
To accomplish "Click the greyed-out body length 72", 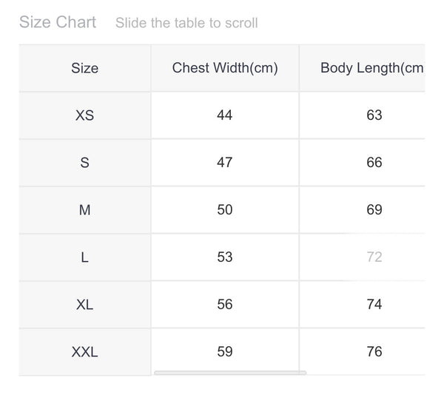I will click(374, 257).
